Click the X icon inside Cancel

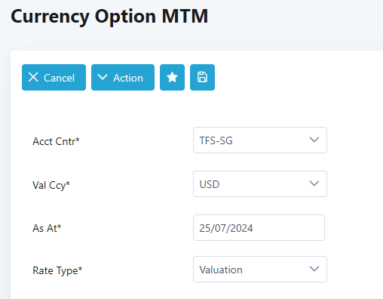(x=33, y=77)
